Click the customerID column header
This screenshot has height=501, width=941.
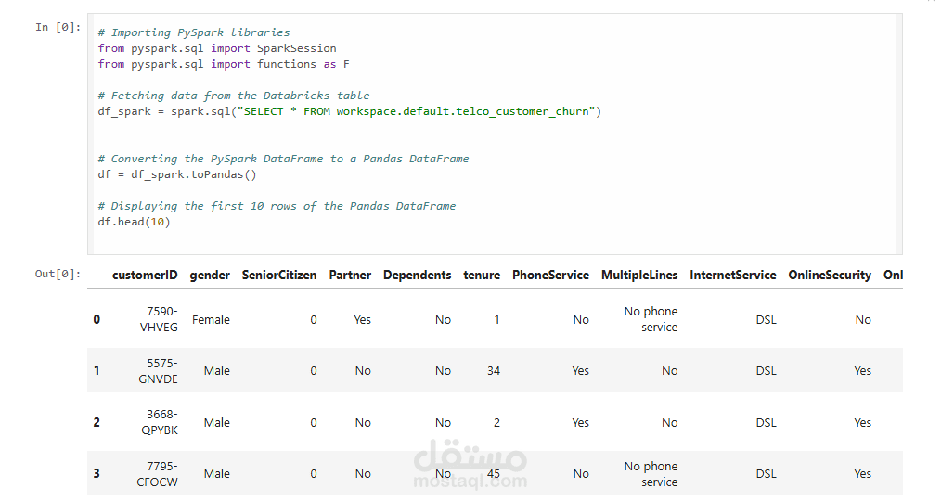(145, 275)
